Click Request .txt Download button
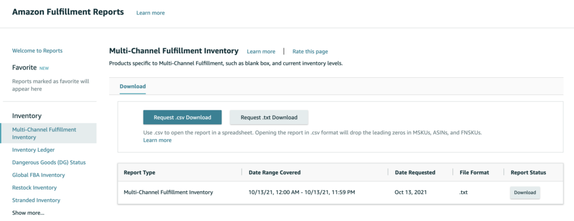This screenshot has width=574, height=221. tap(269, 117)
